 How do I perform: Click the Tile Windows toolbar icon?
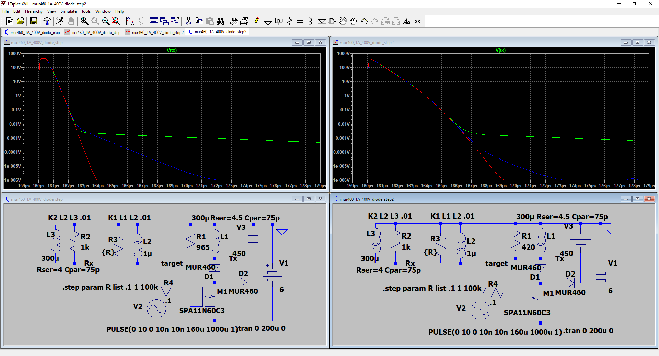point(153,22)
